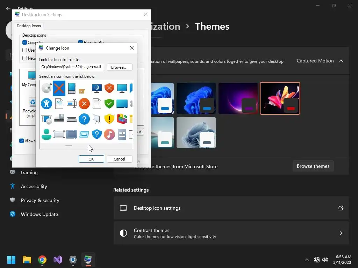Select the flatbed scanner icon
The height and width of the screenshot is (268, 358).
pyautogui.click(x=71, y=119)
